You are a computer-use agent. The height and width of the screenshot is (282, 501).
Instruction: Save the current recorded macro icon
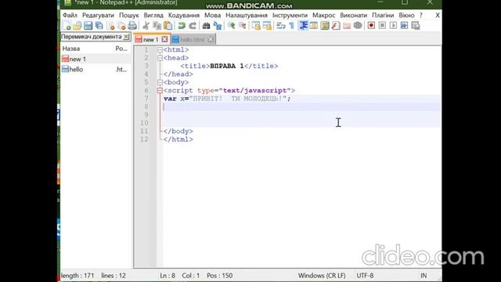[416, 26]
